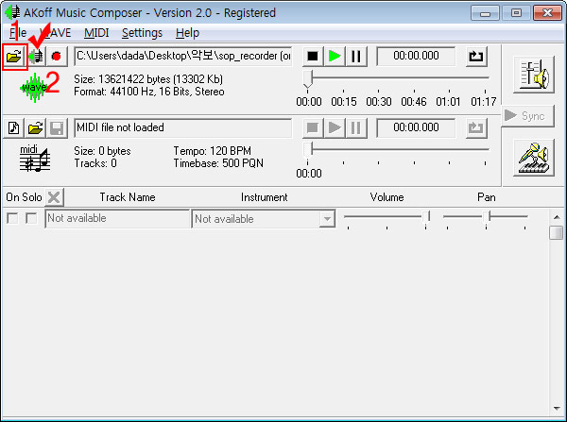
Task: Play the loaded WAVE file
Action: point(335,57)
